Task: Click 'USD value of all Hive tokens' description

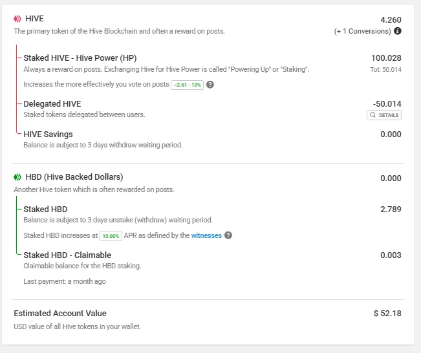Action: (x=78, y=326)
